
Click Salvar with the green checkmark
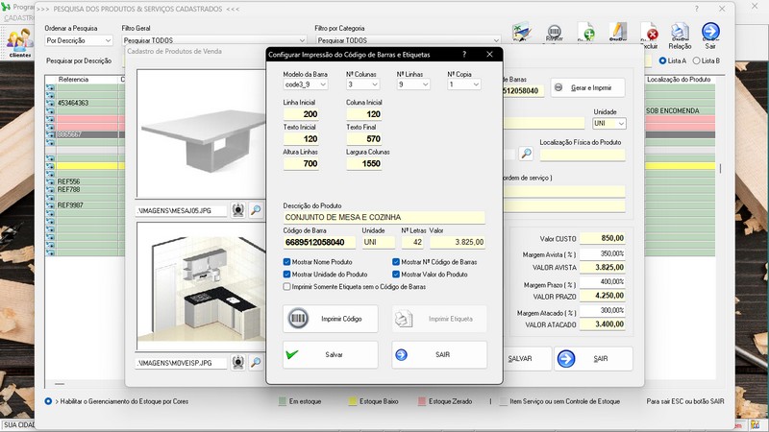click(330, 354)
